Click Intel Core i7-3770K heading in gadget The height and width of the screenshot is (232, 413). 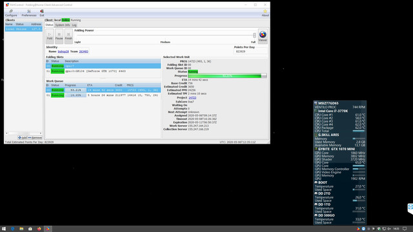point(333,111)
